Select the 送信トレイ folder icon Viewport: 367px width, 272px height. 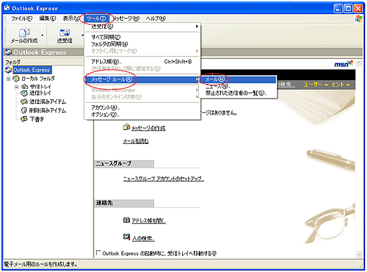tap(24, 93)
